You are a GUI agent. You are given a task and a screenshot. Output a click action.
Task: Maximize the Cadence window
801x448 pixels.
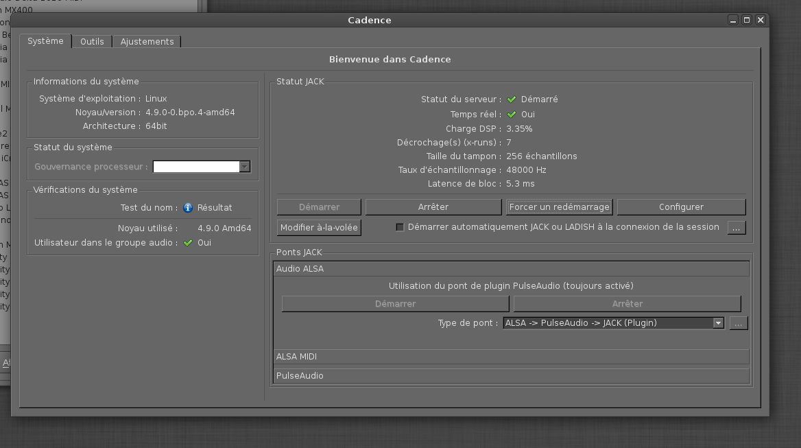pos(746,20)
